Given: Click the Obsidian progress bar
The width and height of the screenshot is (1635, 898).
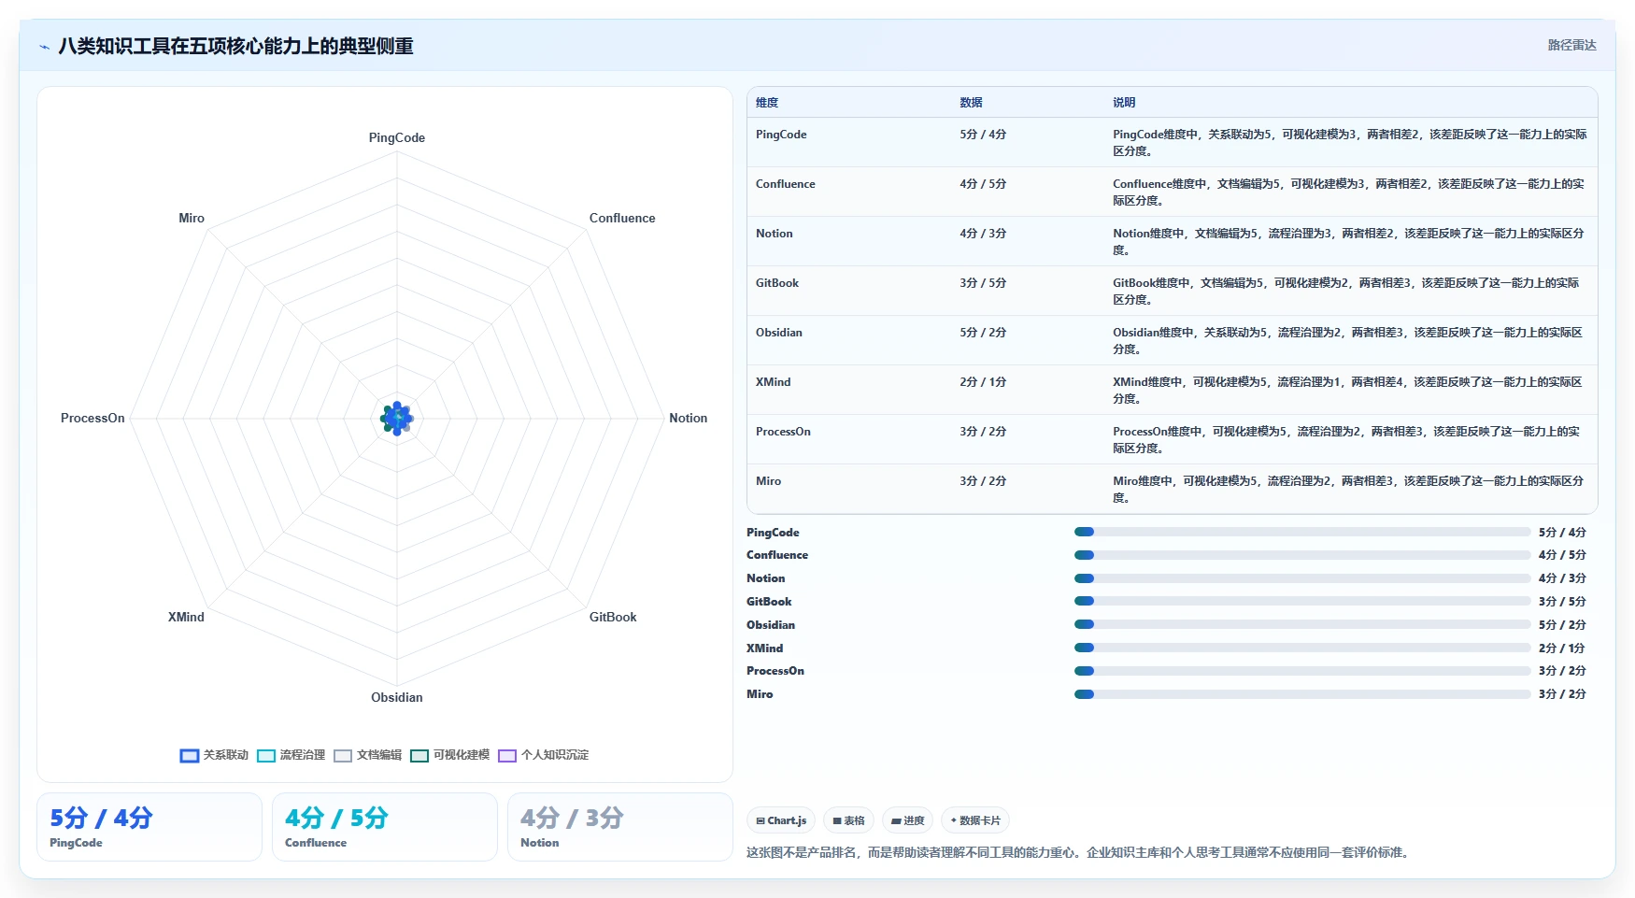Looking at the screenshot, I should (x=1302, y=624).
